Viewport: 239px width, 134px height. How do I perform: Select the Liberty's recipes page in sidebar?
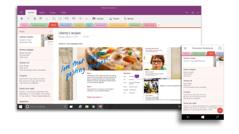pos(35,40)
